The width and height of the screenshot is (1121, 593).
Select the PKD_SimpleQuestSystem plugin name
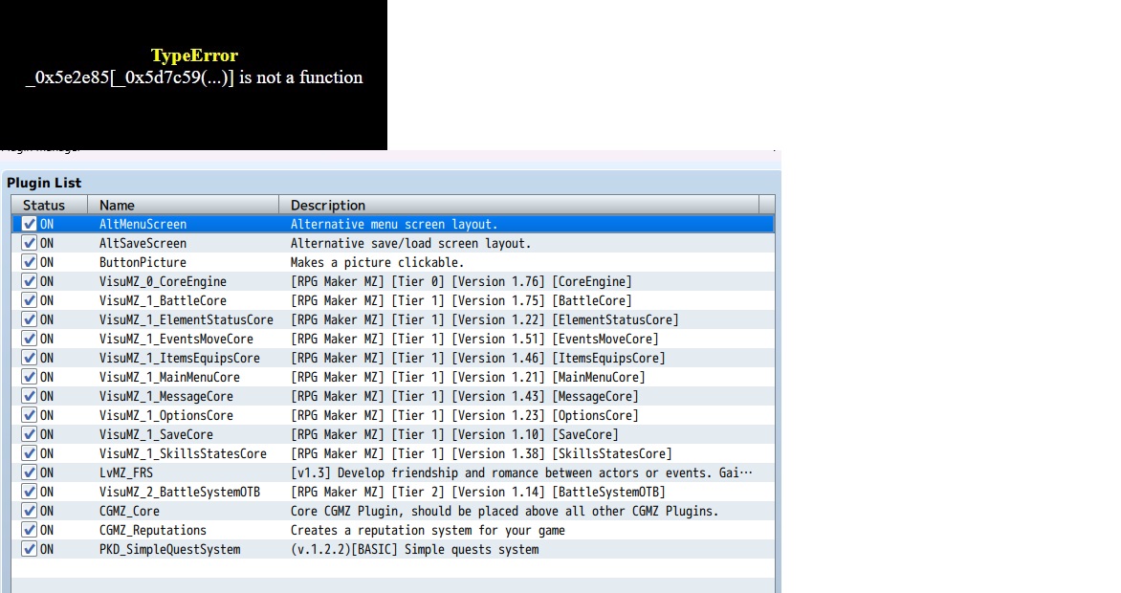tap(169, 549)
